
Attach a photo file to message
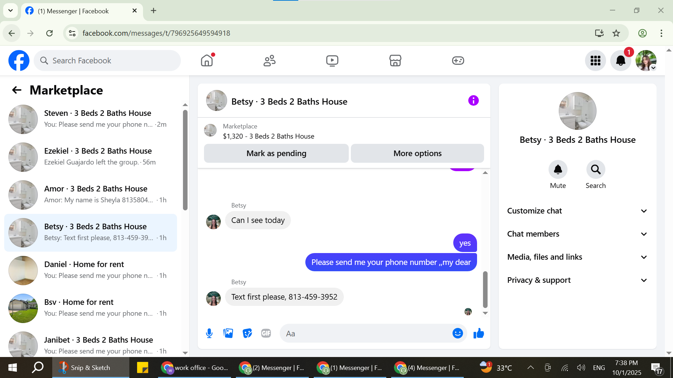(x=228, y=334)
